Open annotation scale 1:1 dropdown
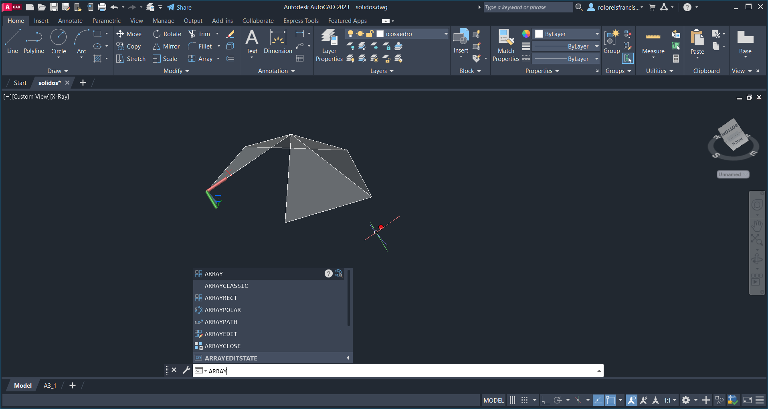The width and height of the screenshot is (768, 409). (x=670, y=400)
